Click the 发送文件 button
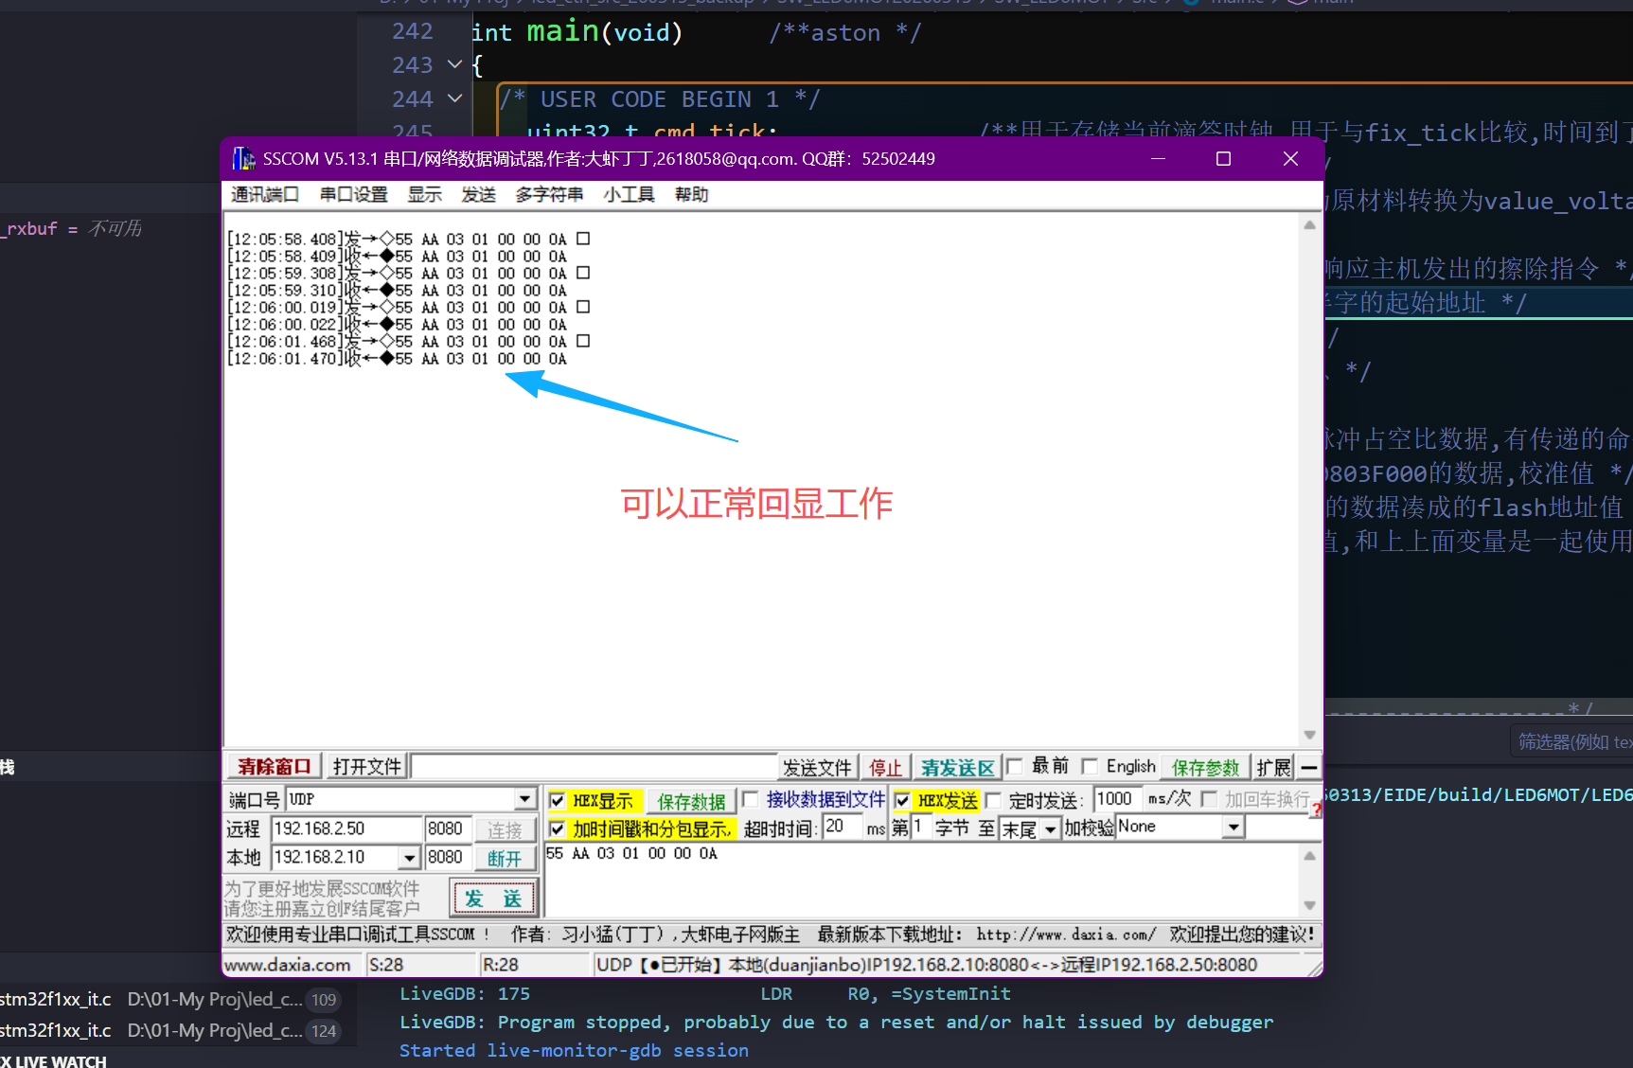Viewport: 1633px width, 1068px height. tap(817, 767)
